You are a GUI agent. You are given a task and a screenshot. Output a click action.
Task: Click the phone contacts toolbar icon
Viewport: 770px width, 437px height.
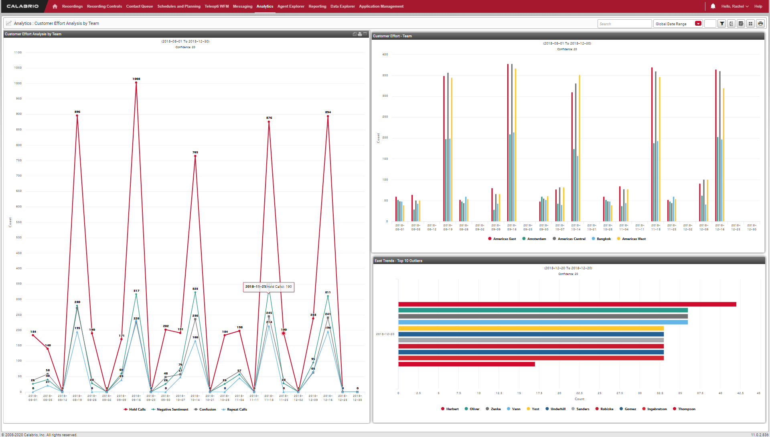(731, 24)
